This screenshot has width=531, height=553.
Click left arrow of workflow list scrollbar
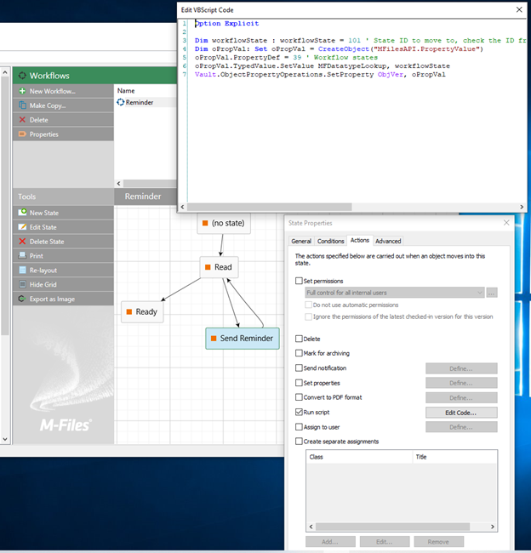click(x=118, y=184)
